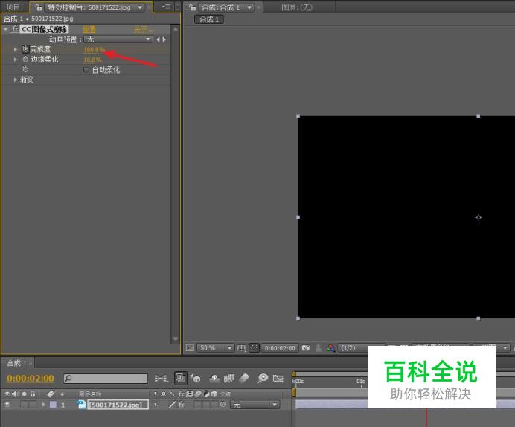
Task: Open the 关于 link of the effect
Action: (x=143, y=30)
